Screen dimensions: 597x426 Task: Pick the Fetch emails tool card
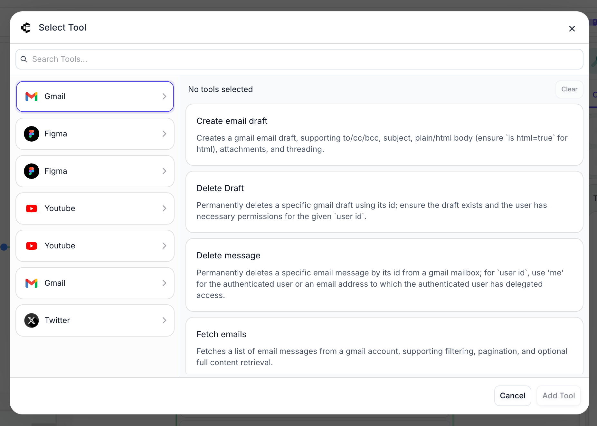tap(384, 347)
